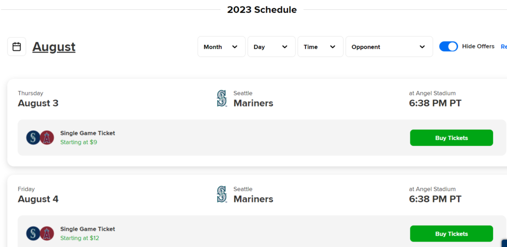Click the Single Game Ticket starting at $12
The image size is (507, 247).
pyautogui.click(x=87, y=234)
